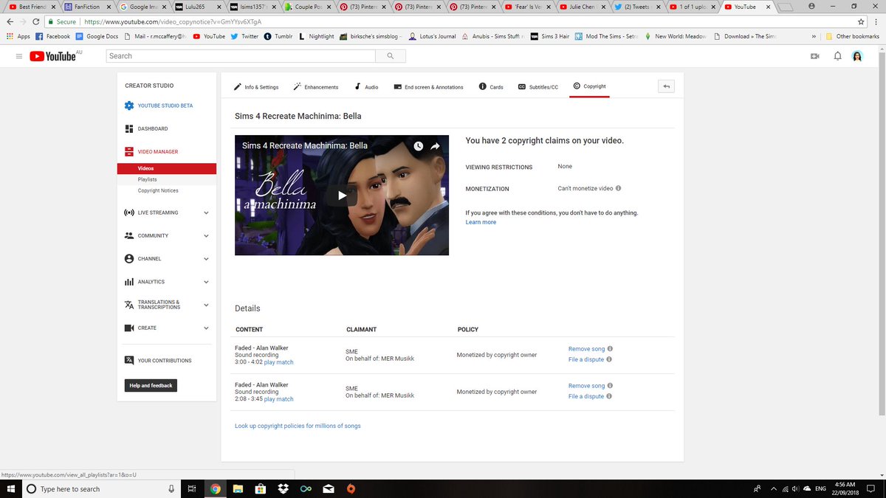Open Chrome's three-dot menu
The image size is (886, 498).
(876, 21)
